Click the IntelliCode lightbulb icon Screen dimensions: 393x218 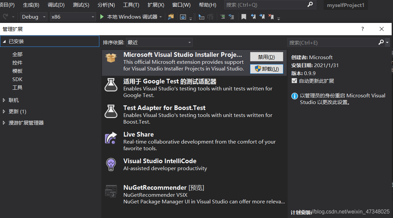pyautogui.click(x=111, y=164)
